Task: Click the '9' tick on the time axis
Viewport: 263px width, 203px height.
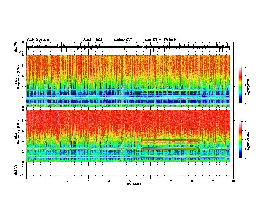Action: pos(213,181)
